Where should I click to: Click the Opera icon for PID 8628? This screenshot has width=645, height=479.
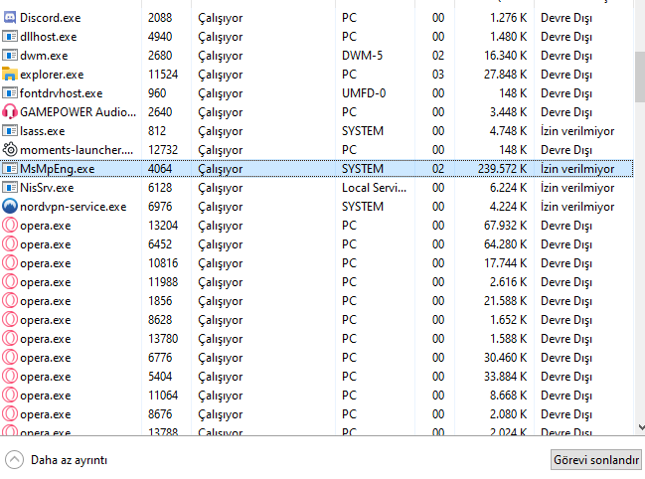(x=10, y=320)
